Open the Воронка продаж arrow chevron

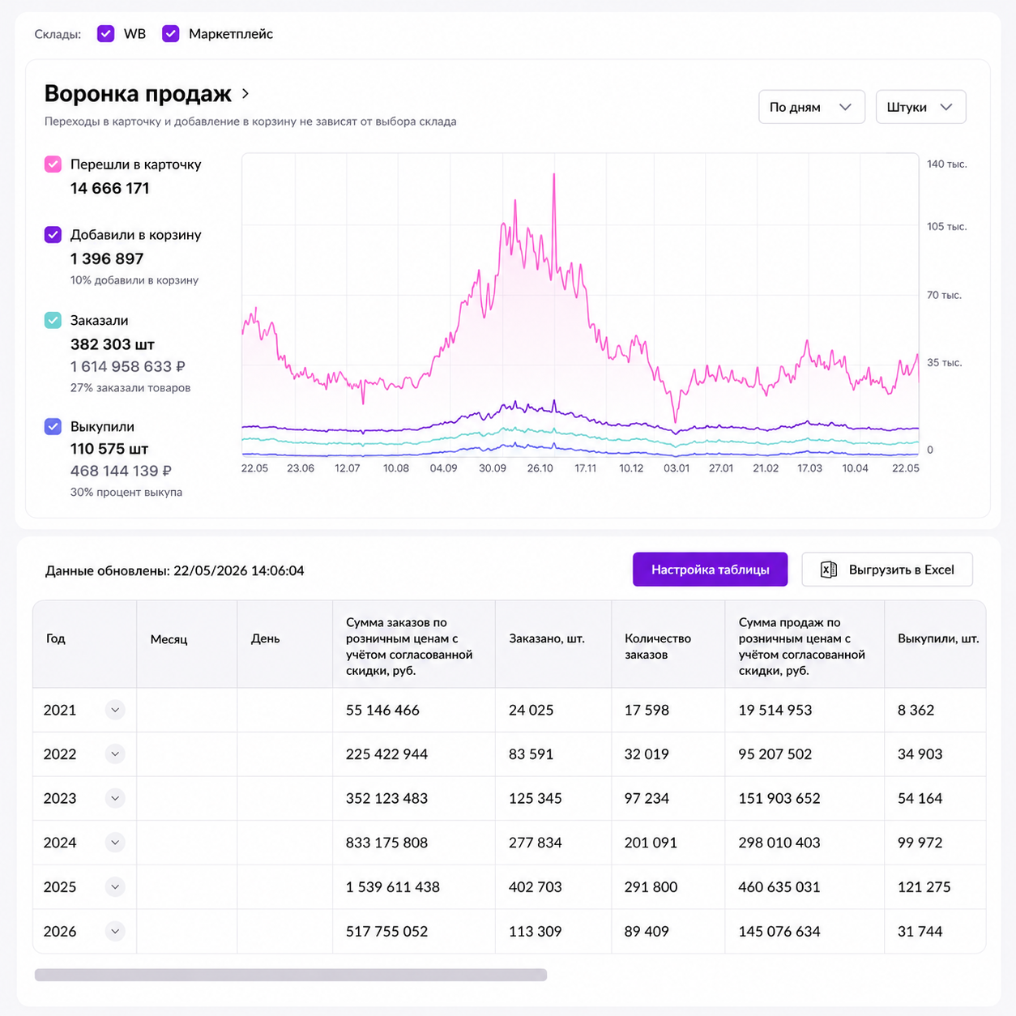coord(245,94)
